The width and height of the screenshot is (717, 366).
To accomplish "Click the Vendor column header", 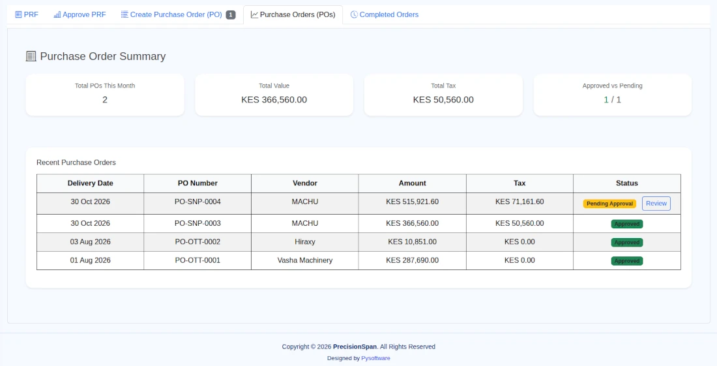I will click(305, 183).
